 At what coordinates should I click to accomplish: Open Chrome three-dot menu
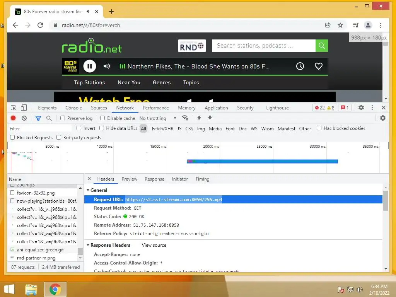click(x=381, y=25)
